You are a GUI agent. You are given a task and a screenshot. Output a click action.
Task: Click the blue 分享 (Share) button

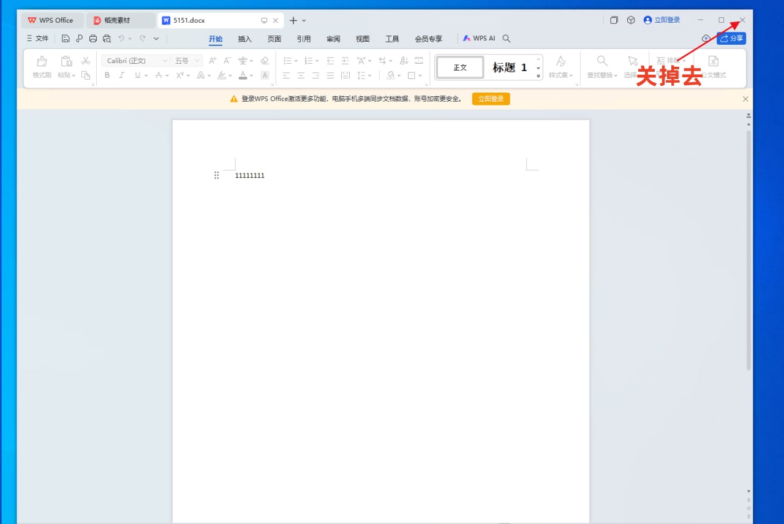(x=731, y=39)
